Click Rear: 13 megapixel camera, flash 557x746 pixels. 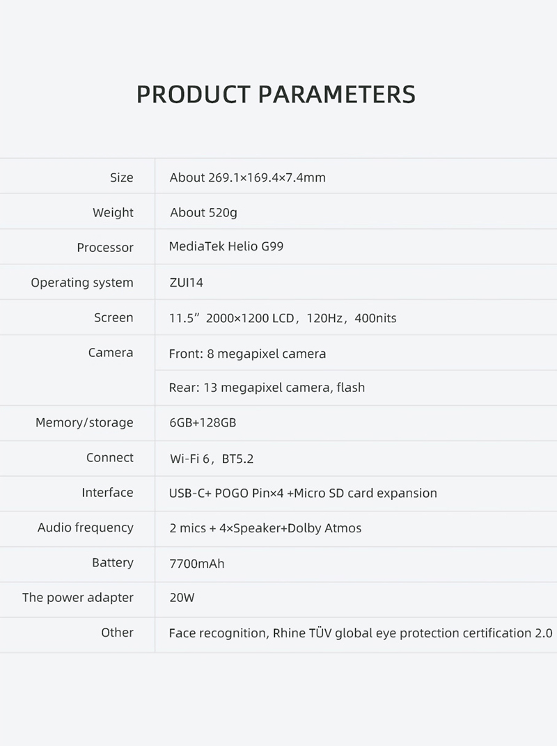coord(267,388)
